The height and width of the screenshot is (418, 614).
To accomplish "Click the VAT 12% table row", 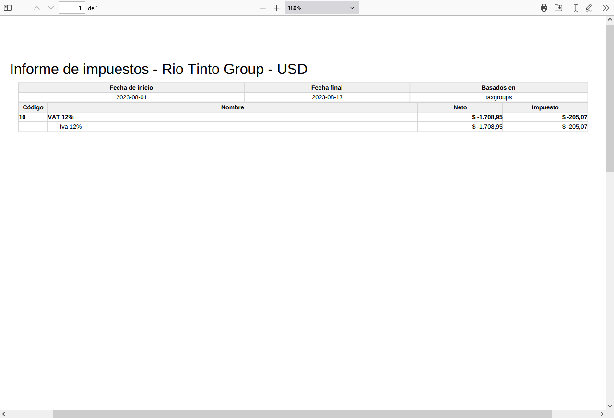I will pos(303,117).
